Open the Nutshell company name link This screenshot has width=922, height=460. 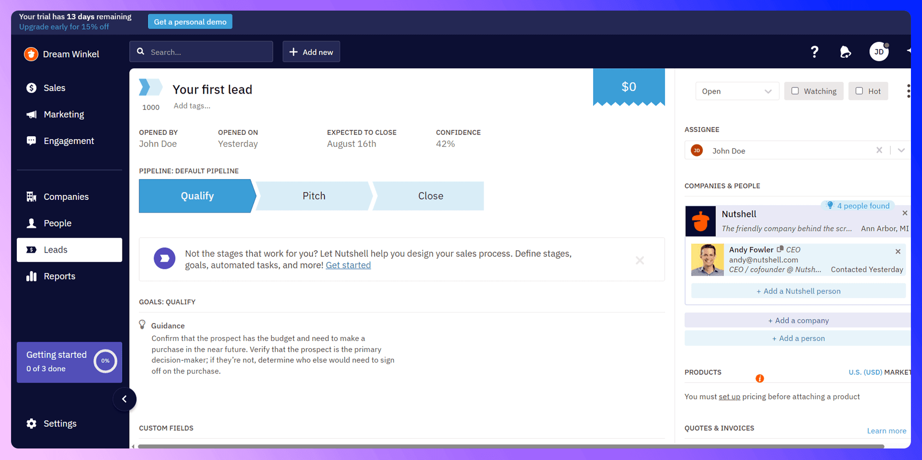click(739, 214)
